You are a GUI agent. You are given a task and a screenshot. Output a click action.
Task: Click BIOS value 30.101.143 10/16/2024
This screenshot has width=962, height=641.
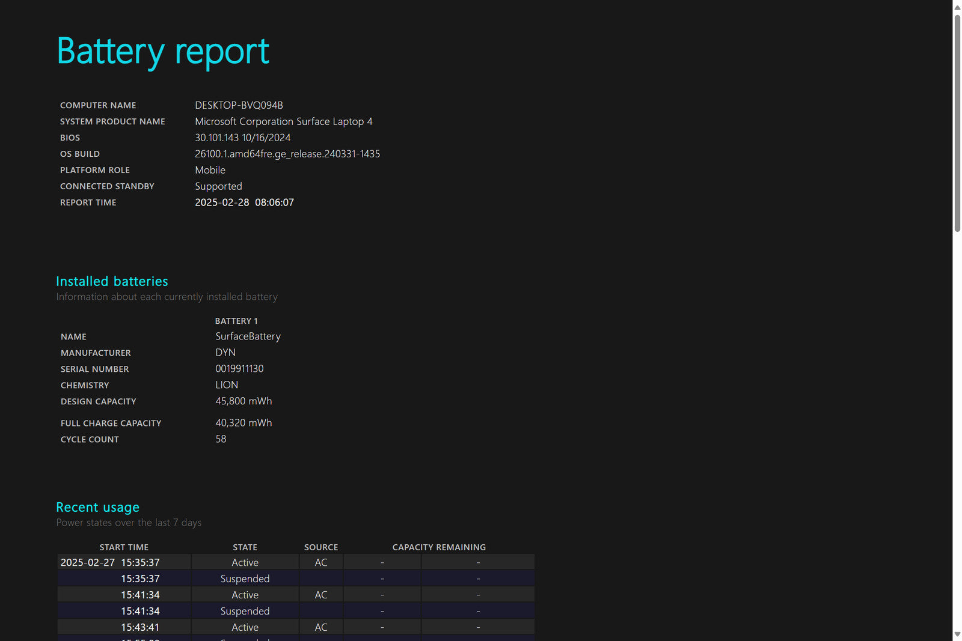pos(243,138)
